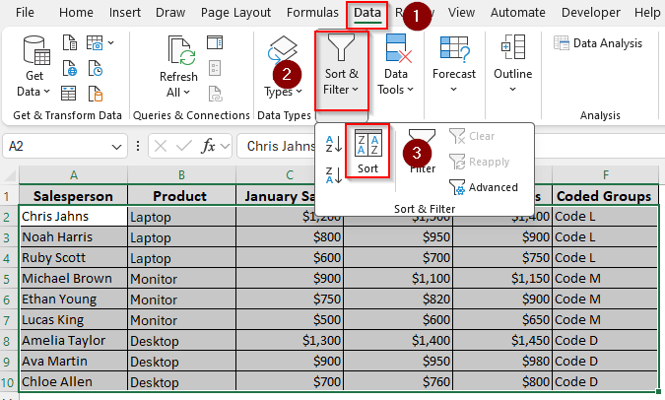Click the From Picture icon

click(x=95, y=42)
